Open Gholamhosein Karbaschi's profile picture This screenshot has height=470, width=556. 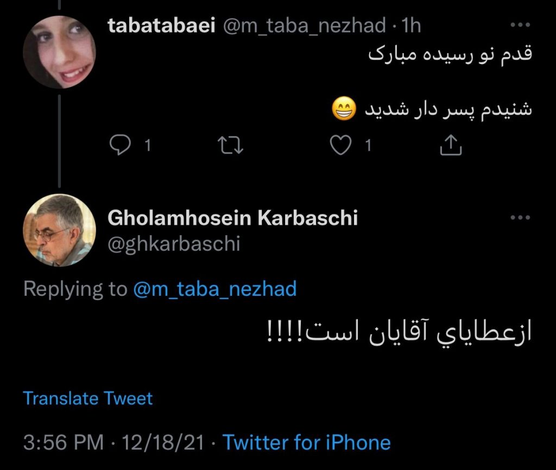tap(59, 230)
